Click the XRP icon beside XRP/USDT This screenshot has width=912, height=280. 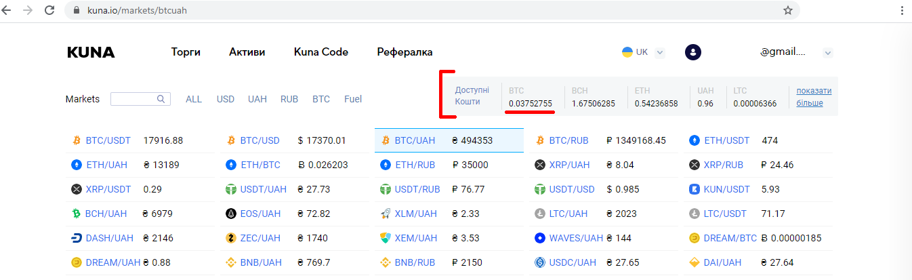tap(77, 189)
